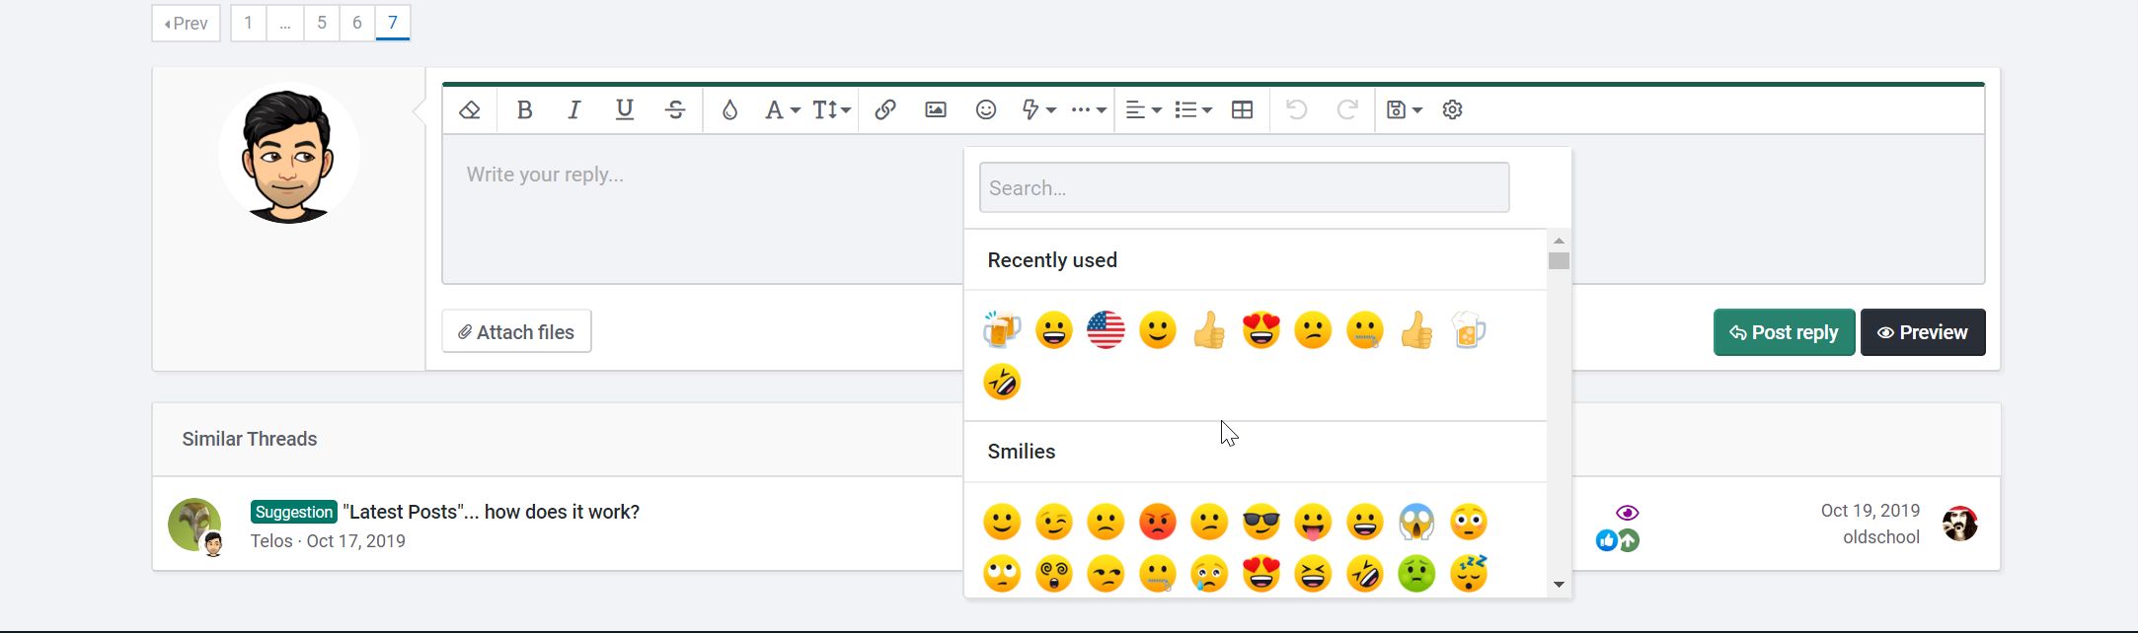Insert the rolling eyes smiley
The height and width of the screenshot is (633, 2138).
coord(1002,574)
